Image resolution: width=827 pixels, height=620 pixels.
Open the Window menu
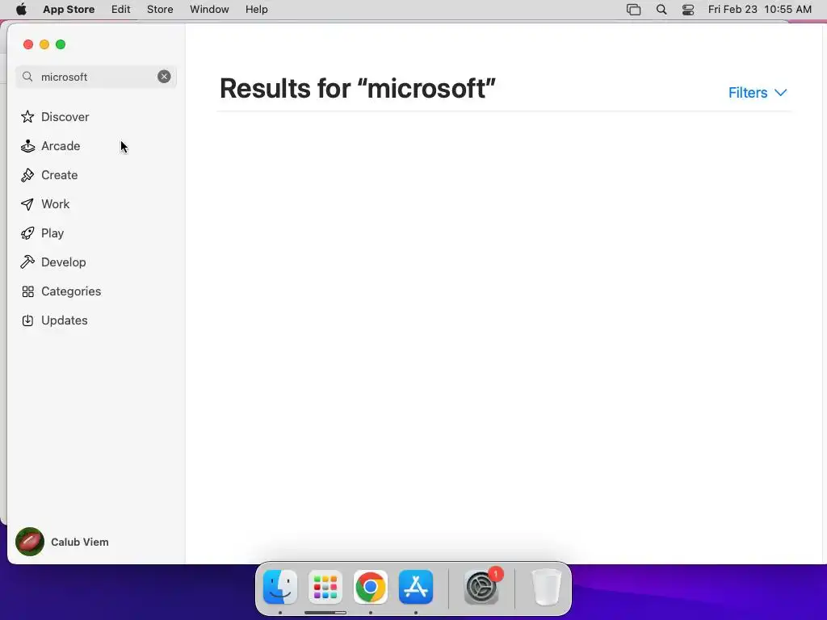(x=209, y=10)
